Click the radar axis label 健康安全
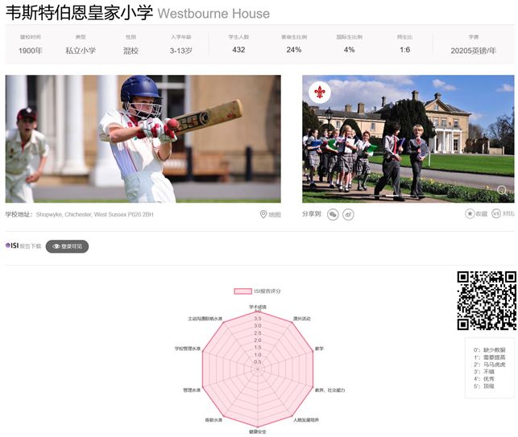 pos(258,431)
